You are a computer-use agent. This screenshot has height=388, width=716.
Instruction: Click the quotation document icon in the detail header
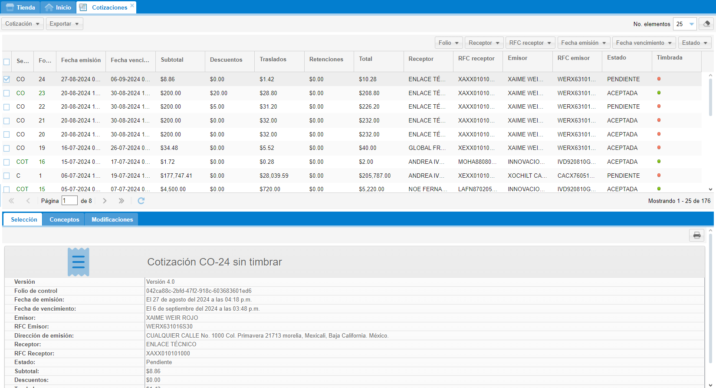(79, 262)
